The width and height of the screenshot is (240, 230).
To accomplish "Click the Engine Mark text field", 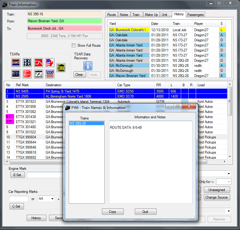I will 45,175.
